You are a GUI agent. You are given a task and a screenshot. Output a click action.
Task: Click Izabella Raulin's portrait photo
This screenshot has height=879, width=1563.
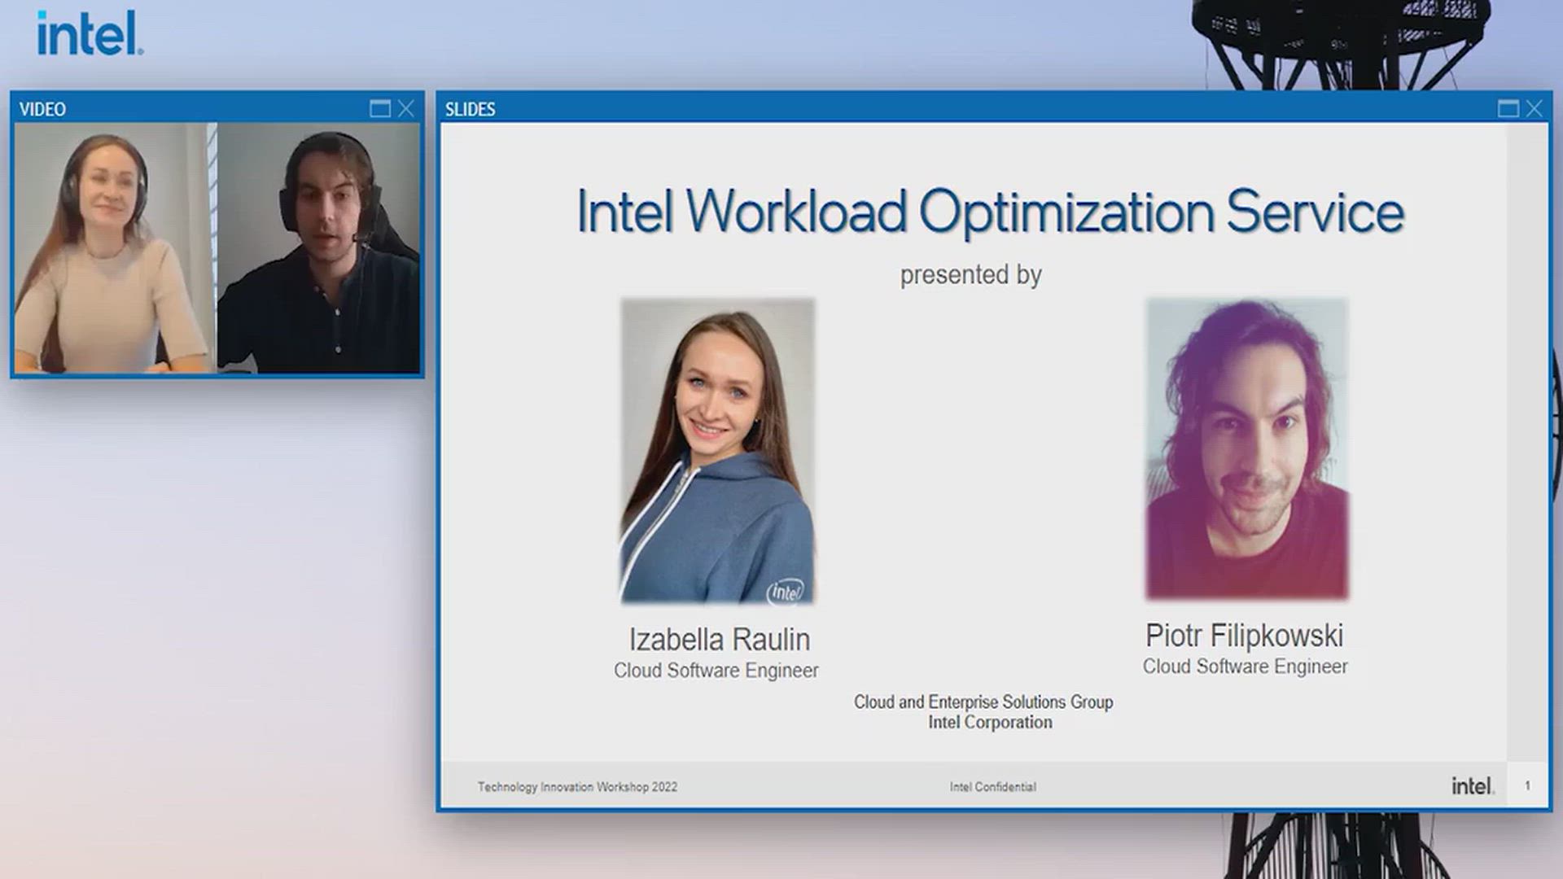click(717, 451)
